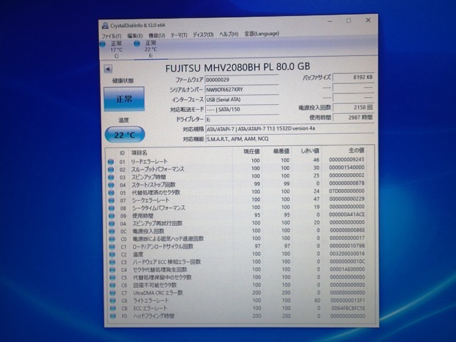Open the 言語(Language) menu
The image size is (456, 342).
[x=261, y=33]
